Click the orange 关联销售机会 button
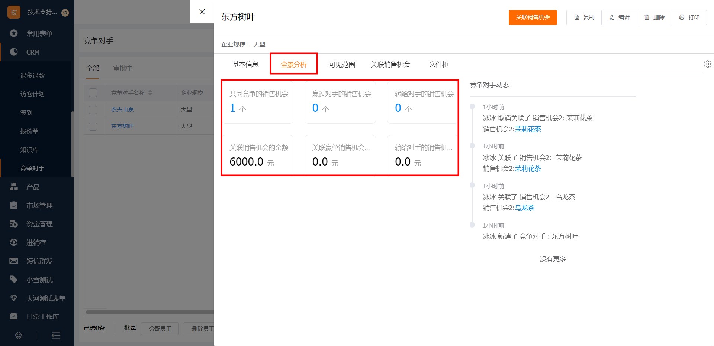This screenshot has height=346, width=714. [533, 17]
